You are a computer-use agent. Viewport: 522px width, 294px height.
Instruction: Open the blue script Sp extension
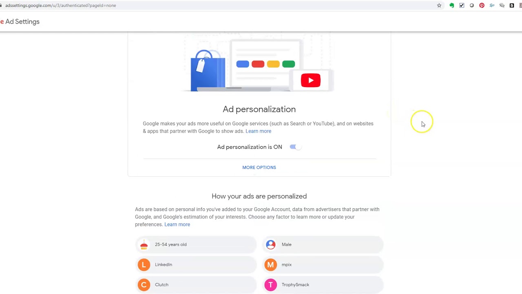[492, 5]
